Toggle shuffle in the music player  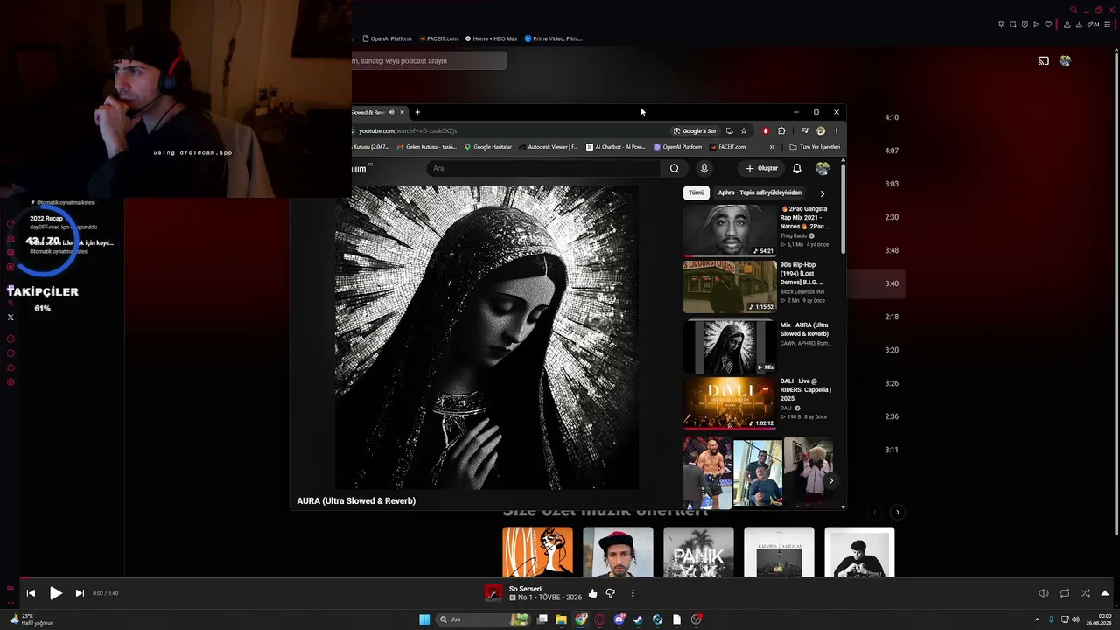pyautogui.click(x=1085, y=593)
